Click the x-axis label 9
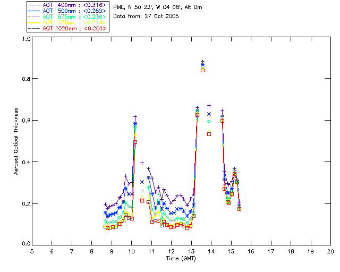This screenshot has width=340, height=272. [112, 251]
